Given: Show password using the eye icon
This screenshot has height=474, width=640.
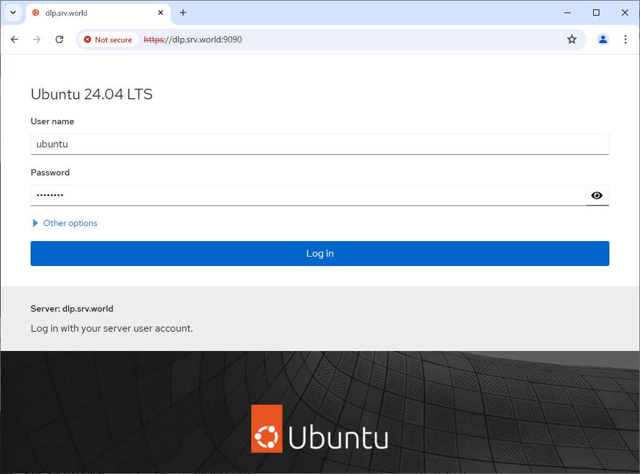Looking at the screenshot, I should pos(597,195).
